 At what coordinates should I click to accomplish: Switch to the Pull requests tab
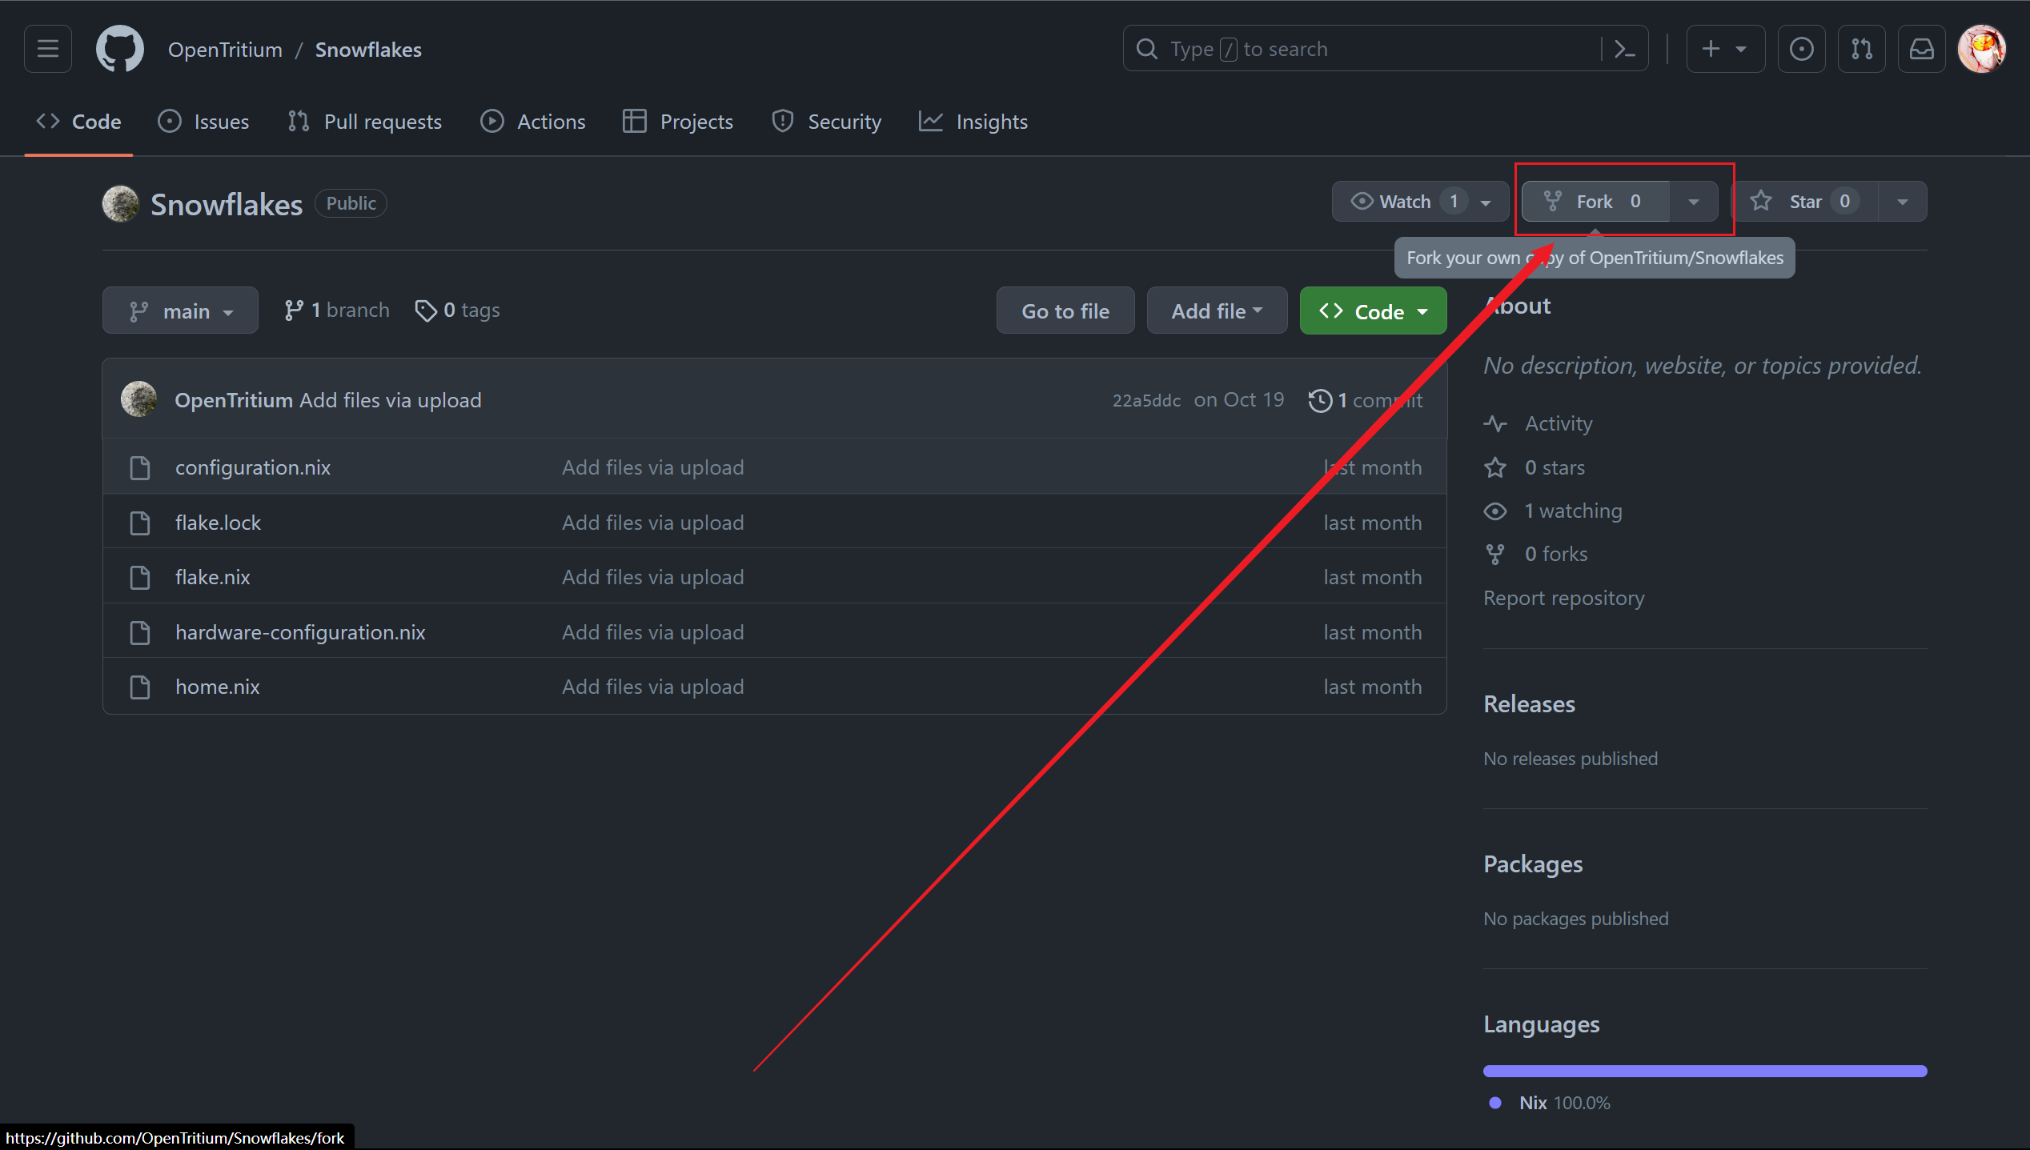[x=364, y=122]
